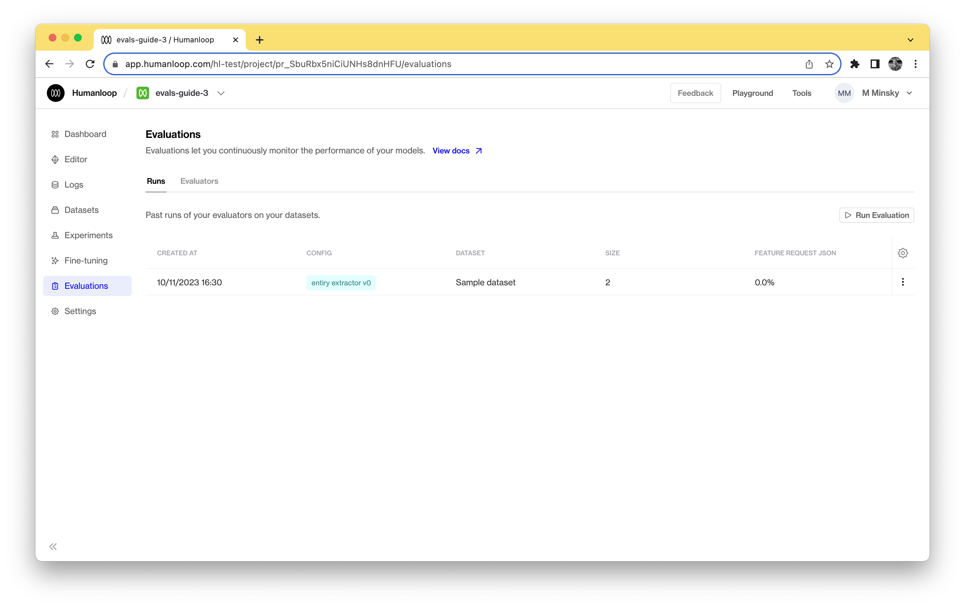
Task: Bookmark the page with the star icon
Action: coord(829,64)
